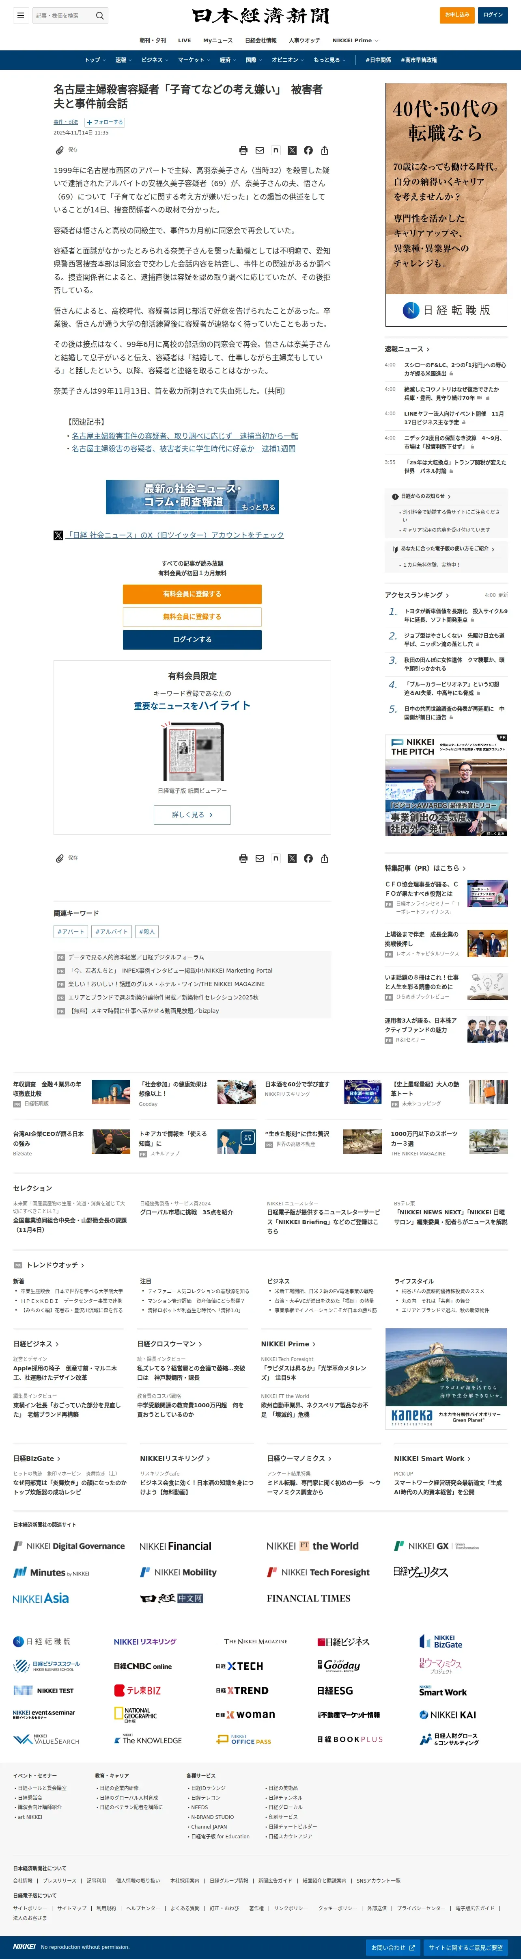Open share sheet icon above the article

pos(324,151)
